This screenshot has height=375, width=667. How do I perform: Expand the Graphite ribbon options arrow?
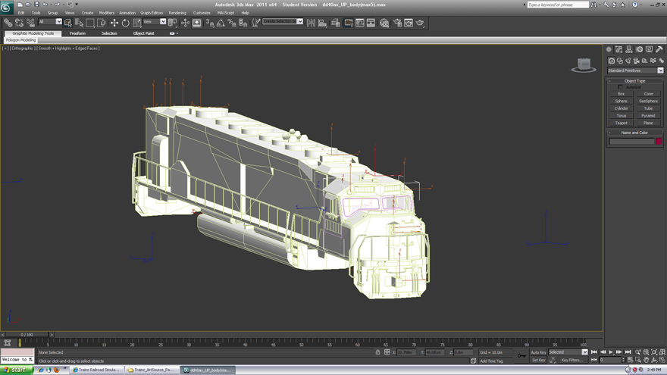point(177,33)
